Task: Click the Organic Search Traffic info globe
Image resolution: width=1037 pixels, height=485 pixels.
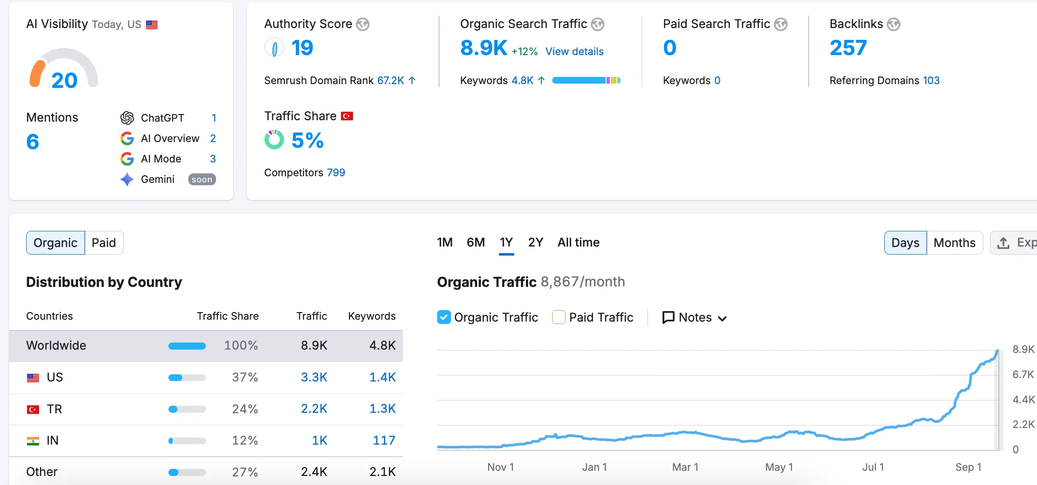Action: (x=598, y=23)
